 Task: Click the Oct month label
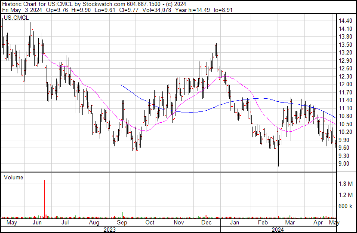click(150, 223)
